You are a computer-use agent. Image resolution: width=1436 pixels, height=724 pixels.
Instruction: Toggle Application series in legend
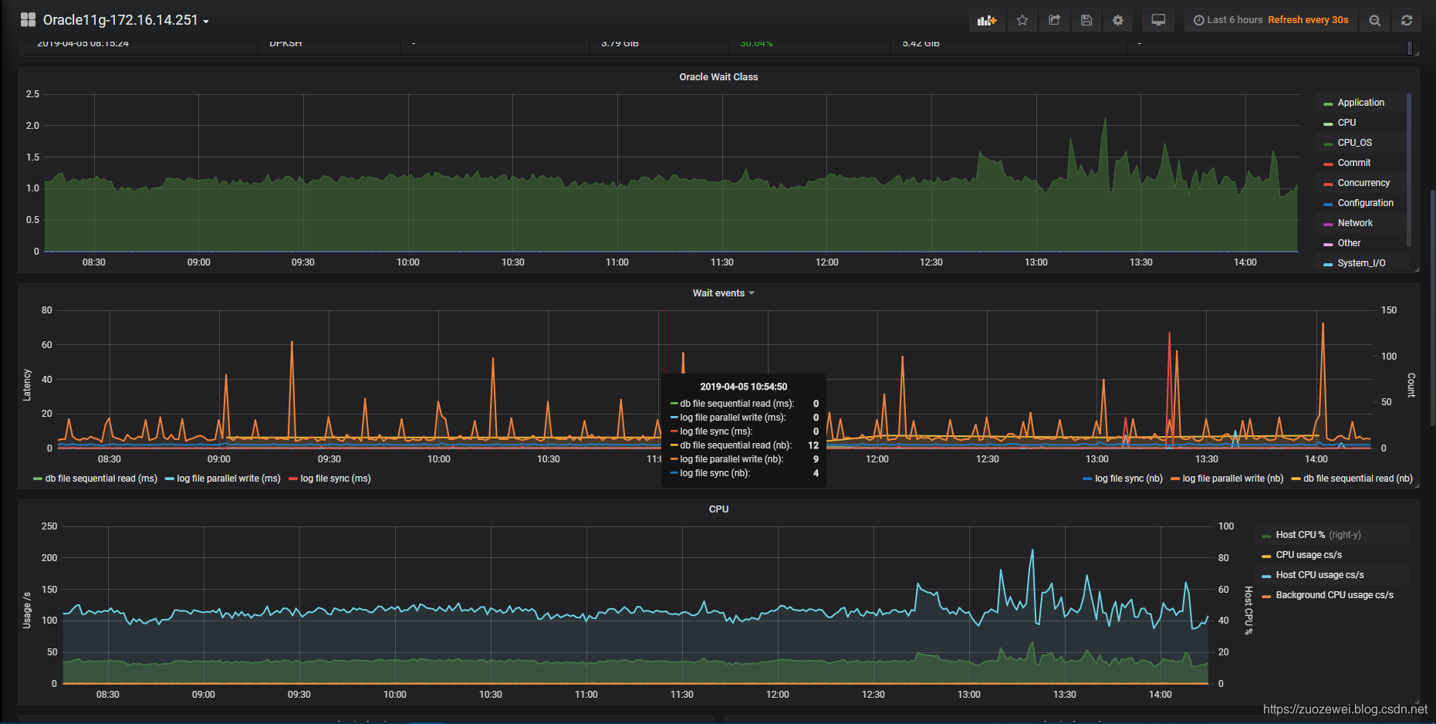1360,103
